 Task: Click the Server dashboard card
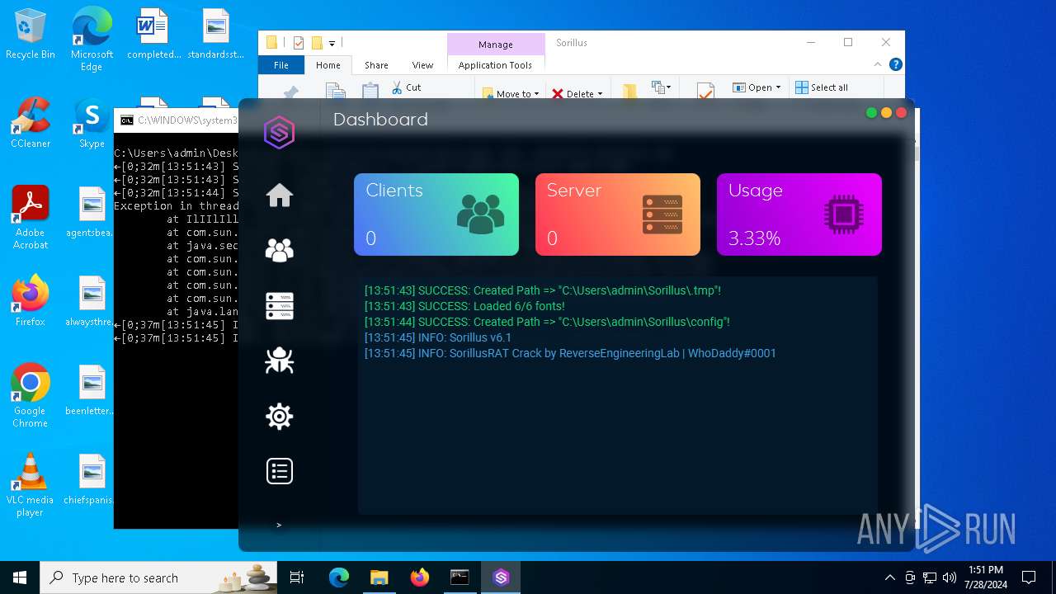click(x=618, y=214)
